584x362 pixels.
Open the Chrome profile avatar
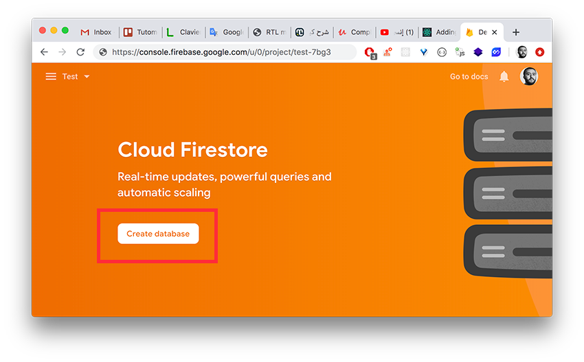(521, 52)
